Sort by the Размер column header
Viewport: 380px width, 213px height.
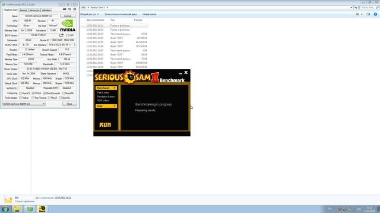pyautogui.click(x=138, y=20)
